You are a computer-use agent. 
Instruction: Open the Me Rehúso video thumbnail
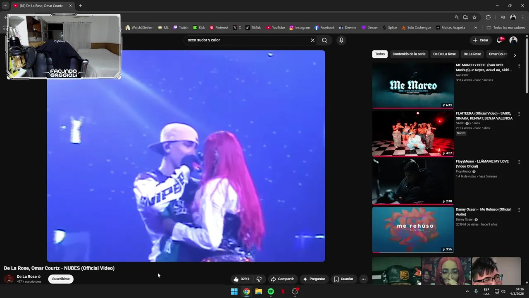(413, 230)
